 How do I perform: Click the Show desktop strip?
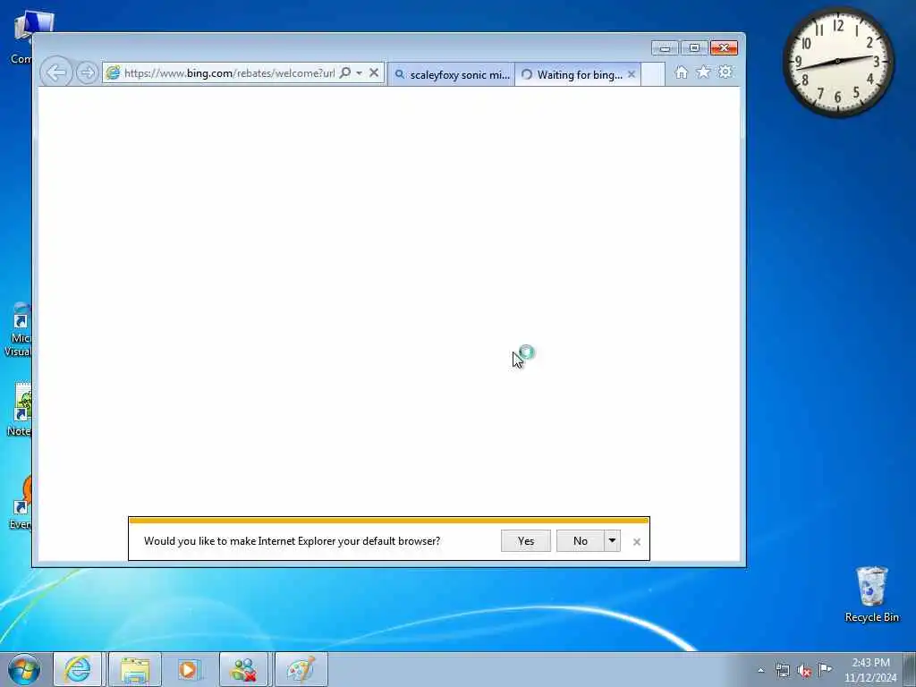910,669
